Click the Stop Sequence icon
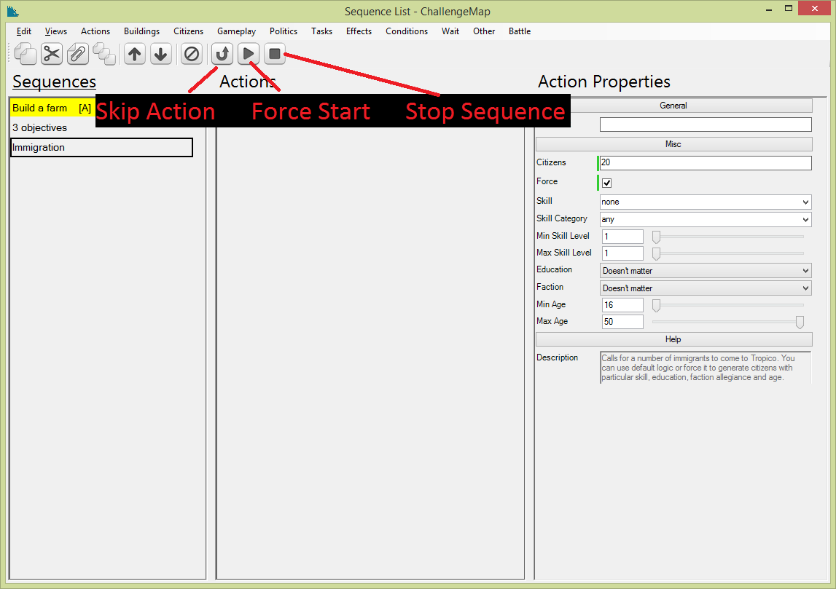This screenshot has width=836, height=589. 275,54
